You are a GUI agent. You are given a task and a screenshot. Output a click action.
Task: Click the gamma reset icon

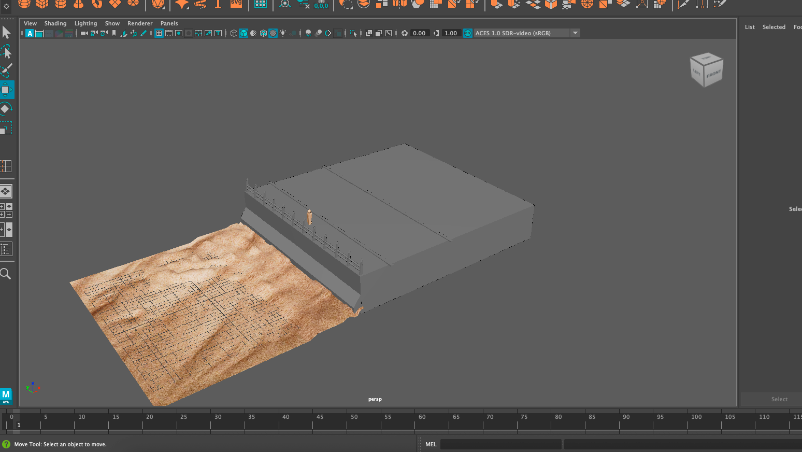pyautogui.click(x=436, y=33)
